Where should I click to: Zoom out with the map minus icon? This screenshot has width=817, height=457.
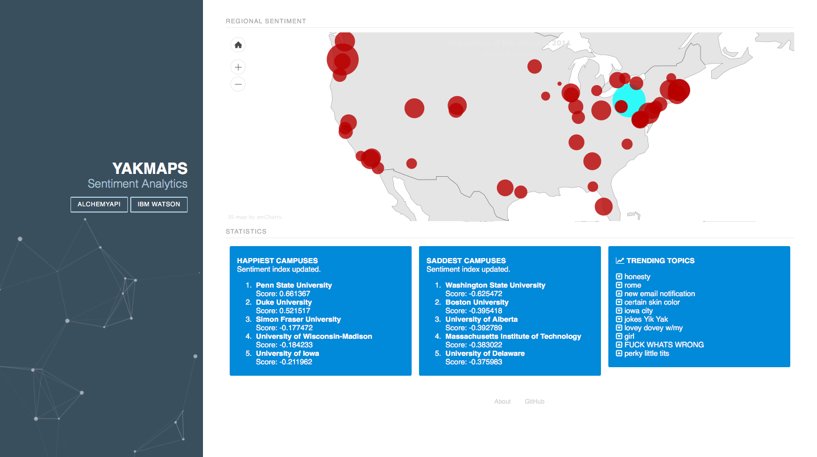click(x=238, y=84)
